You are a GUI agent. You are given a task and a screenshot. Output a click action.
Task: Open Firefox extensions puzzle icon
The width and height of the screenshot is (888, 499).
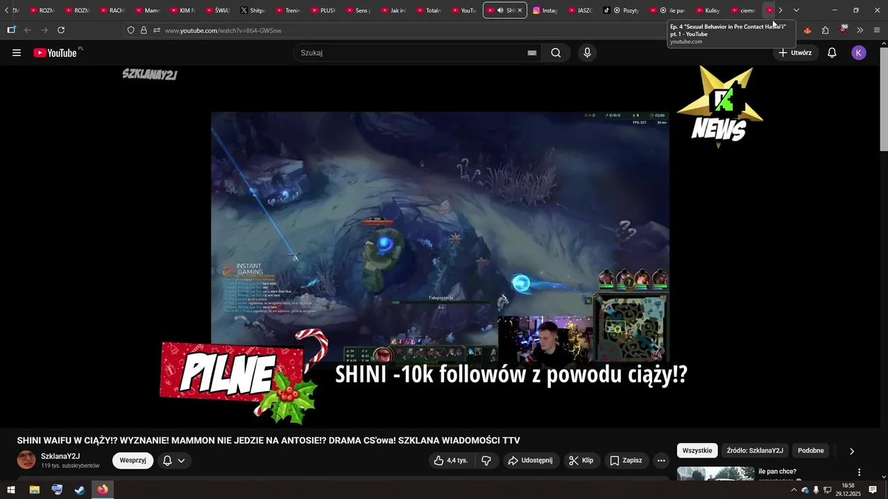click(826, 30)
